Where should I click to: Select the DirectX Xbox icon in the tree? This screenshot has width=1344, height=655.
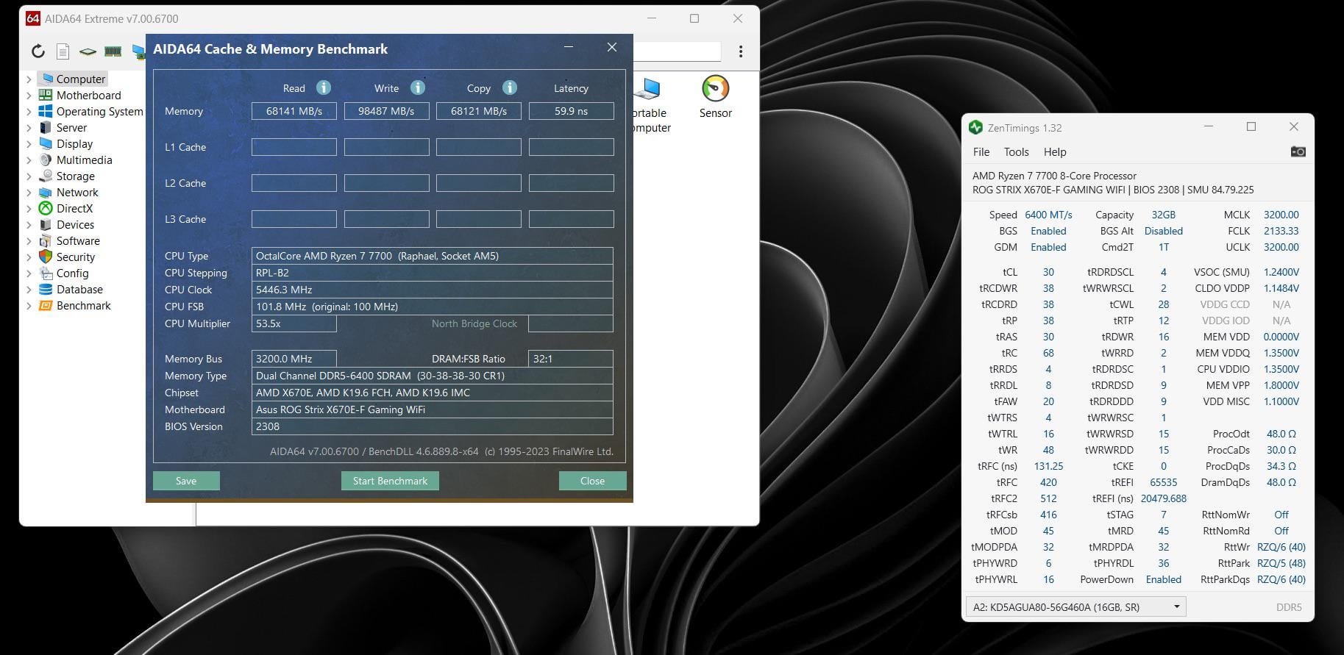45,208
